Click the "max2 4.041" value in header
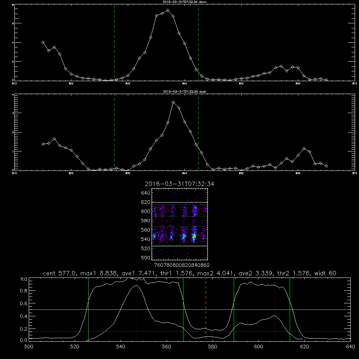359x359 pixels. (215, 273)
